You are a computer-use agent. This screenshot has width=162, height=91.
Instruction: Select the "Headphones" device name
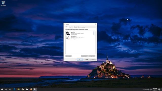point(74,37)
